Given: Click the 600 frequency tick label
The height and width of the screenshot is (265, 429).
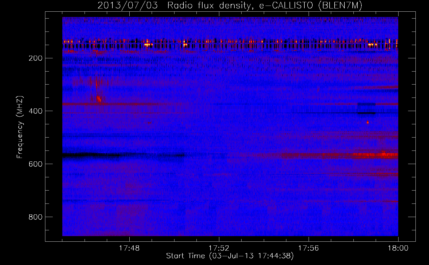Looking at the screenshot, I should (36, 164).
